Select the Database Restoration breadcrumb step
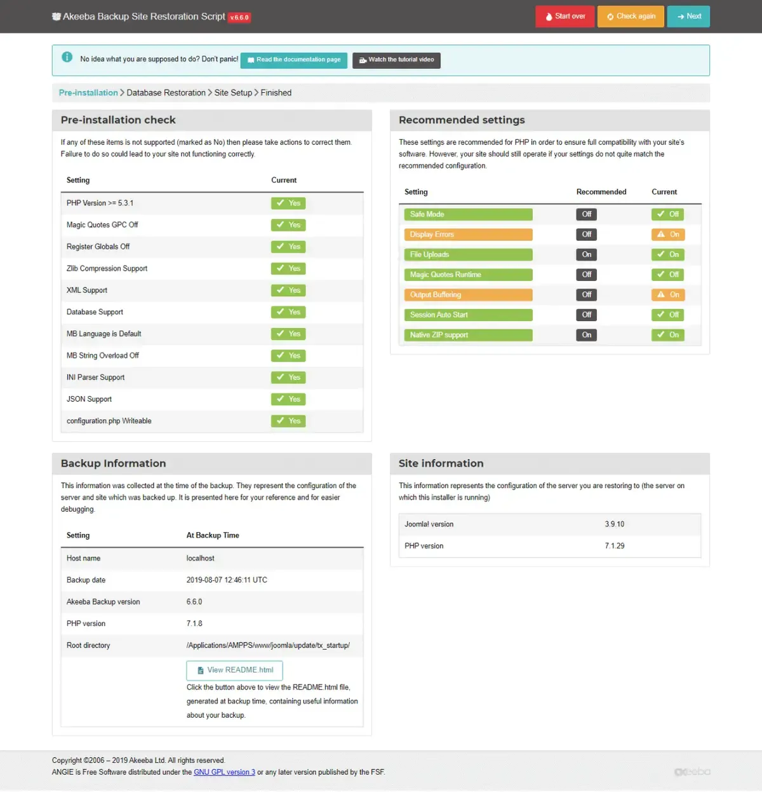762x792 pixels. 166,93
